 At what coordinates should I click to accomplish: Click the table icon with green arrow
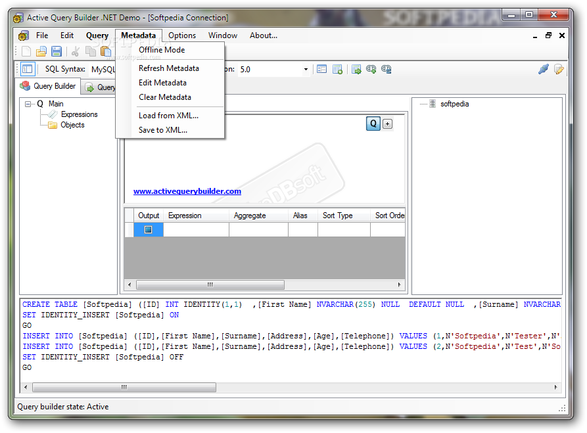(x=356, y=69)
